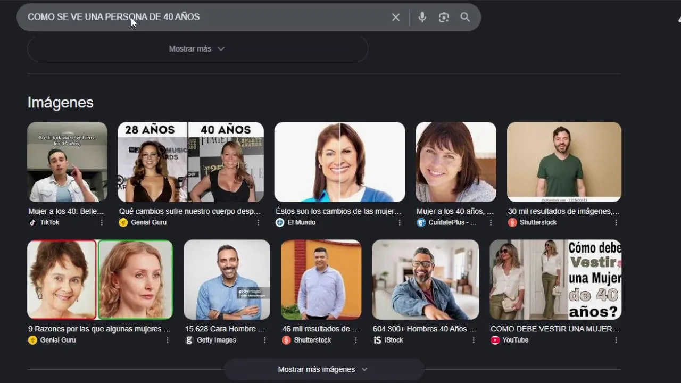Open Shutterstock man by orange wall image
This screenshot has width=681, height=383.
(321, 279)
